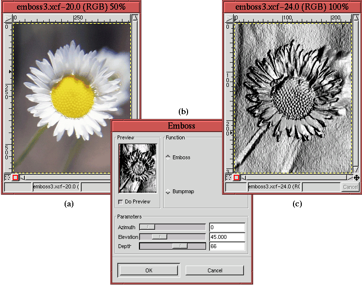Select the Emboss function radio button

(x=168, y=157)
